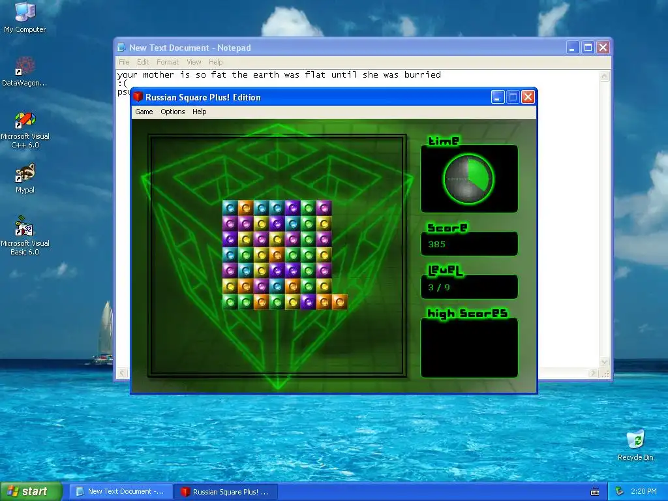Click the score value 385
This screenshot has height=501, width=668.
click(x=436, y=244)
